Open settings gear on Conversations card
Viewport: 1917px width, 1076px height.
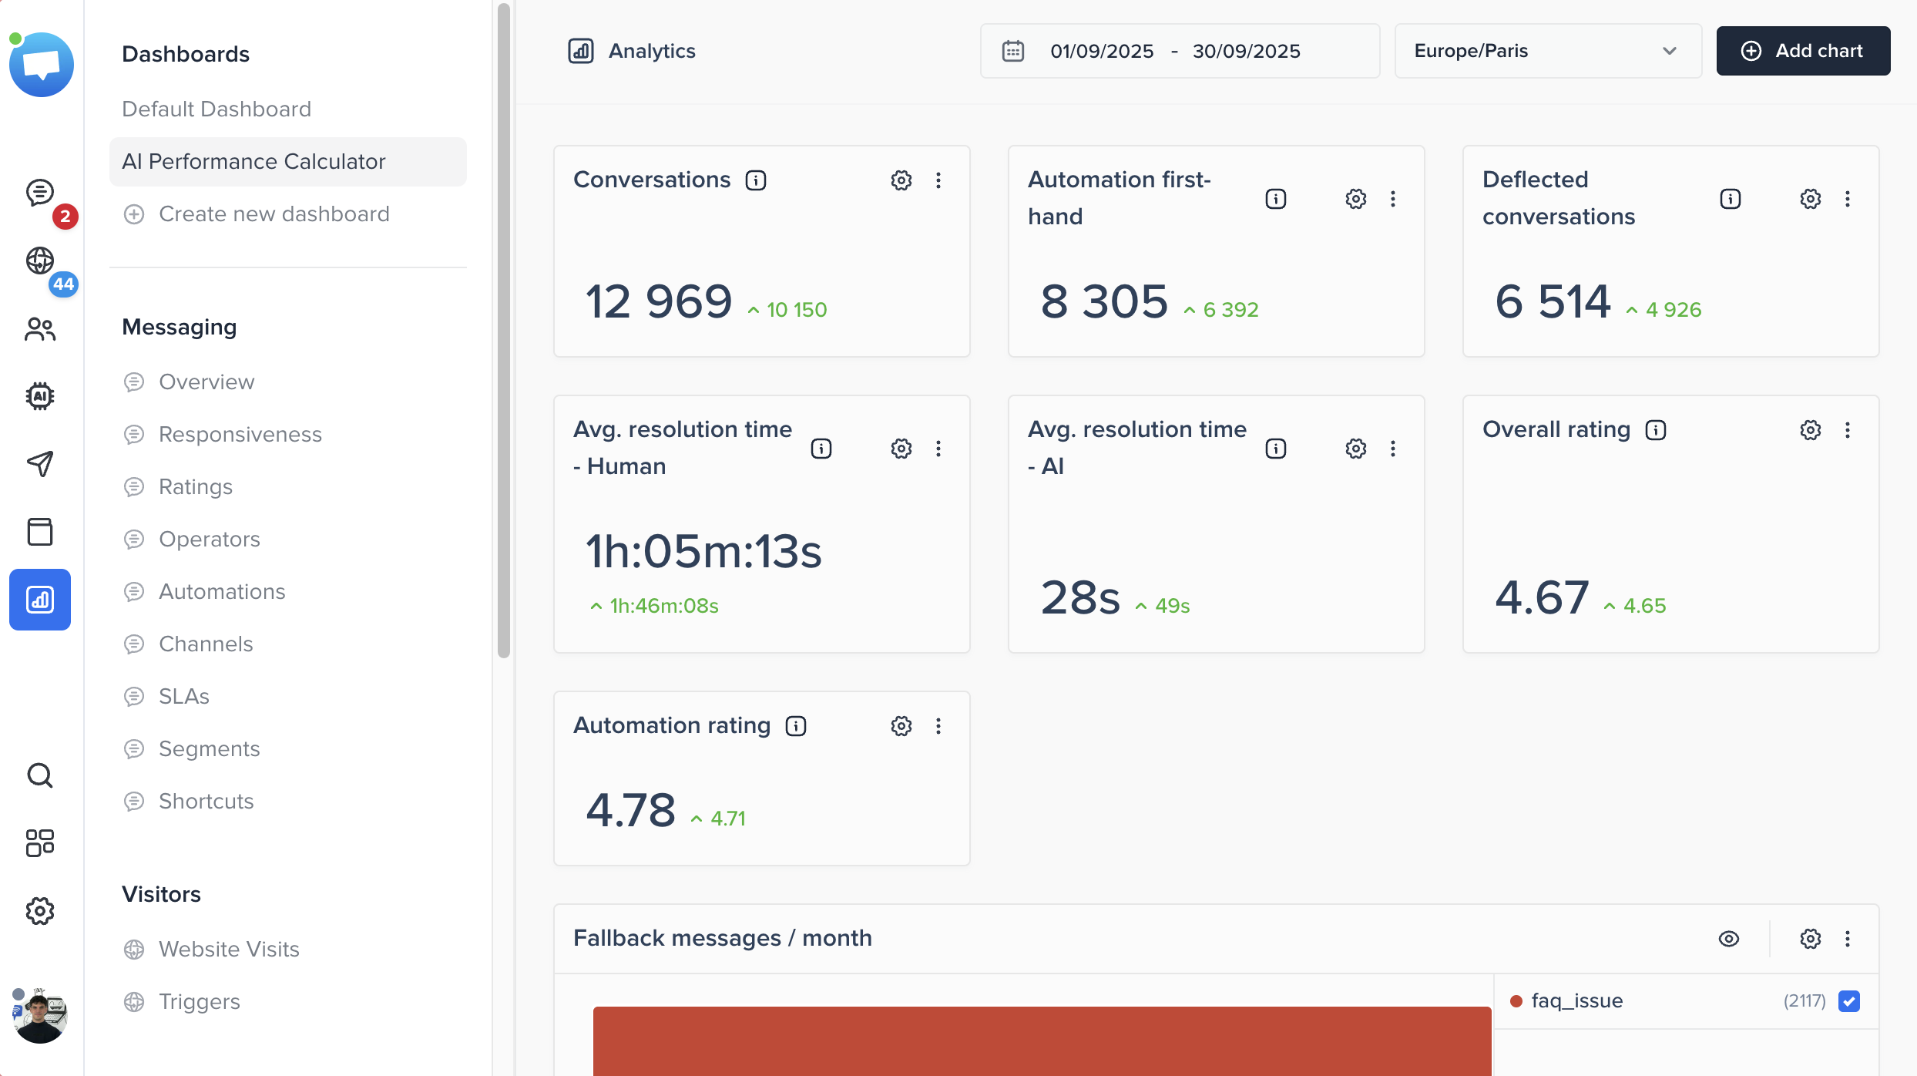click(x=901, y=180)
